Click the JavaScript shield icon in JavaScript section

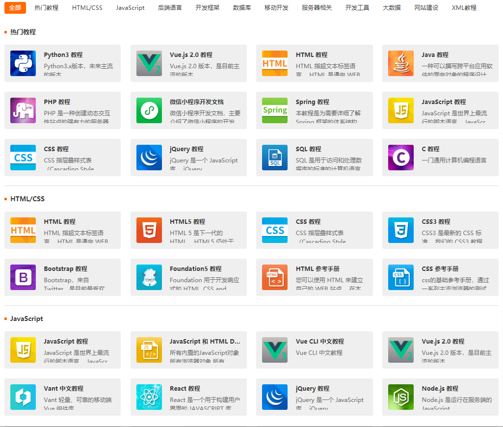pos(23,350)
